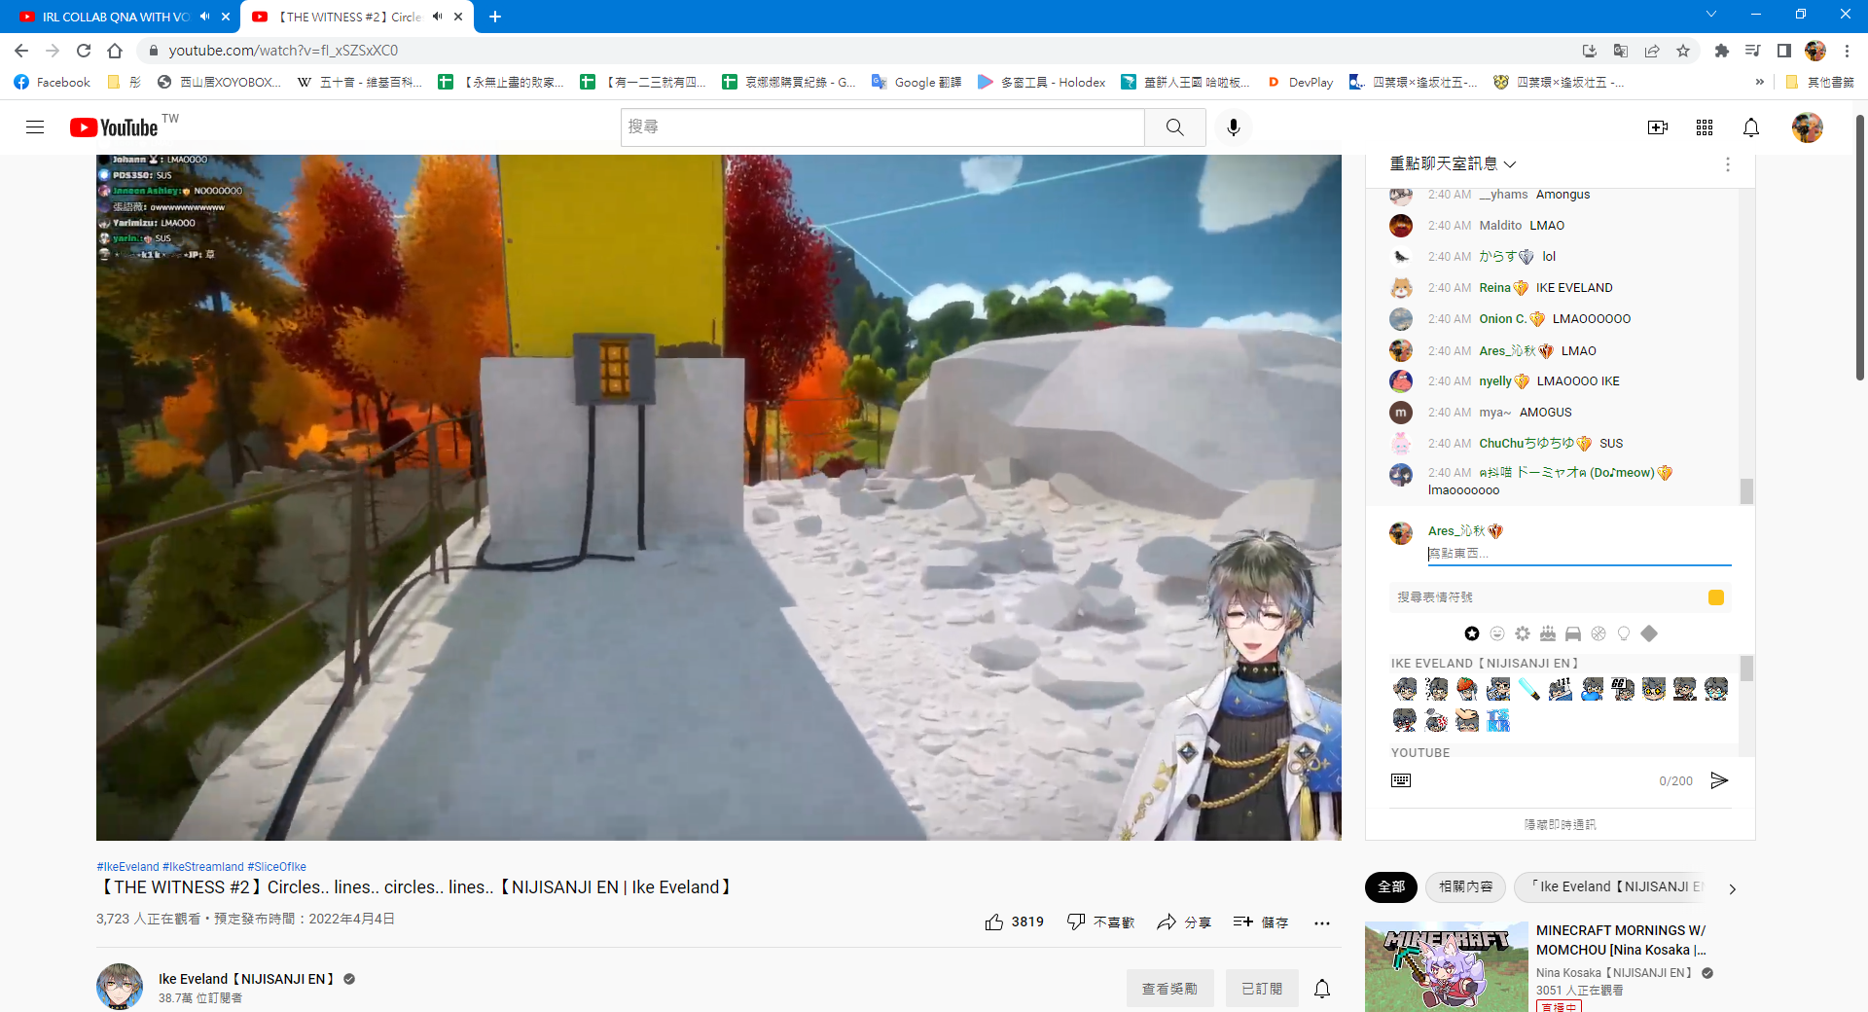Send the chat message arrow
The height and width of the screenshot is (1012, 1868).
(x=1719, y=780)
